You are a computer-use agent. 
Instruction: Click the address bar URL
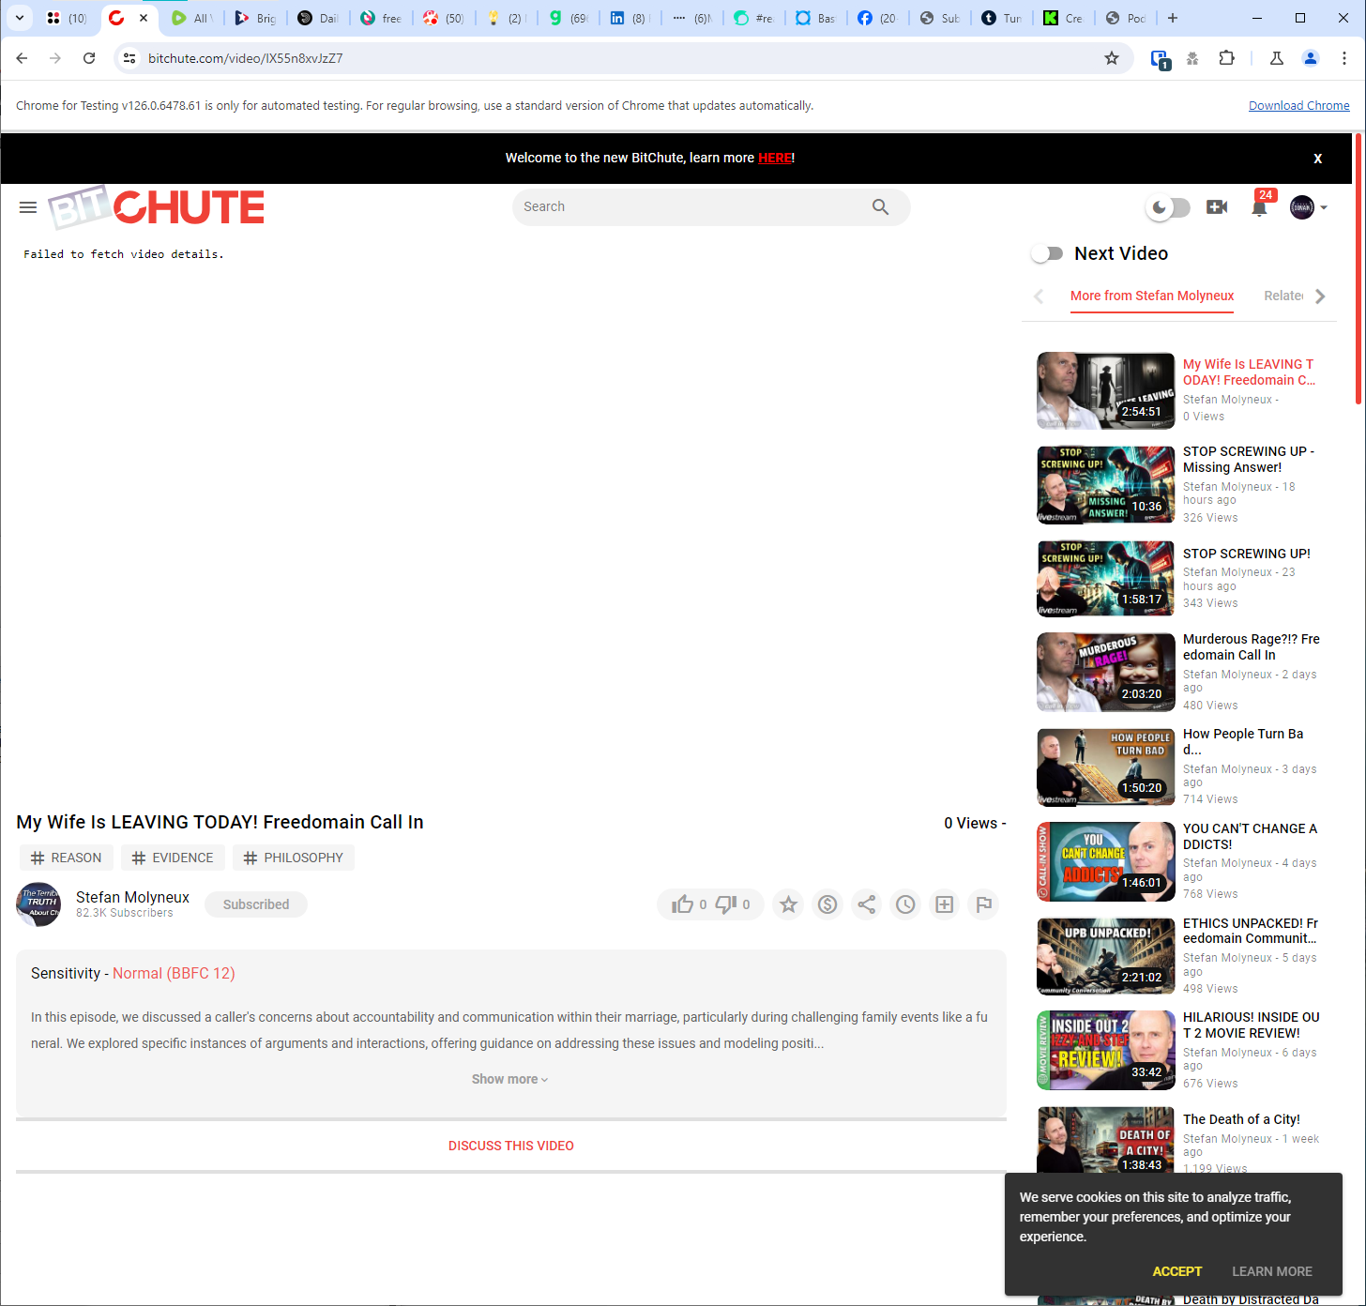[246, 58]
